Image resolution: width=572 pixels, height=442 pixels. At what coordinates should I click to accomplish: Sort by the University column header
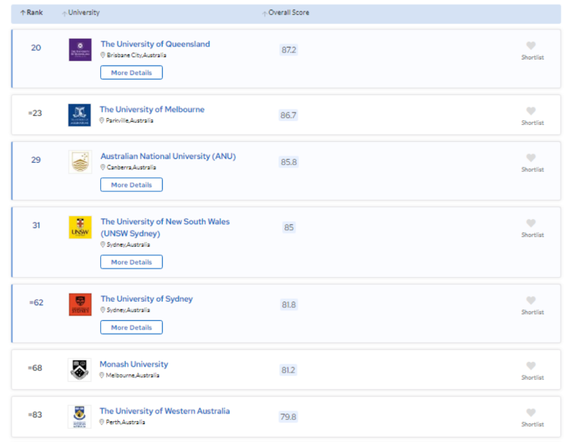click(81, 12)
